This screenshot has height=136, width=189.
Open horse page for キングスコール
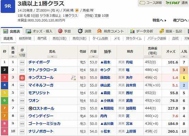click(41, 78)
